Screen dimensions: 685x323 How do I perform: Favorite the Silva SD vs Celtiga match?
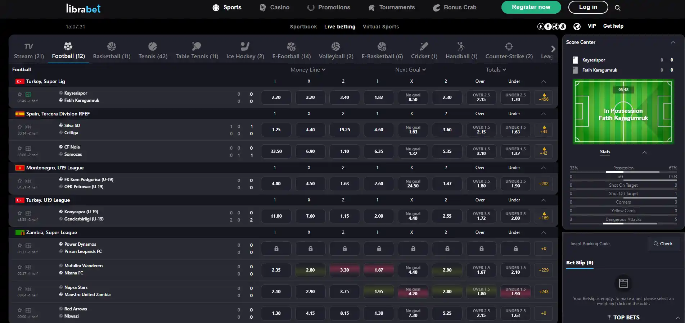click(20, 127)
